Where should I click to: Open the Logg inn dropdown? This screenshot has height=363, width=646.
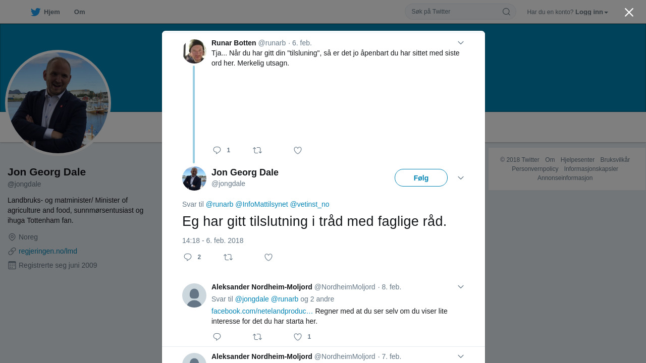[x=591, y=12]
